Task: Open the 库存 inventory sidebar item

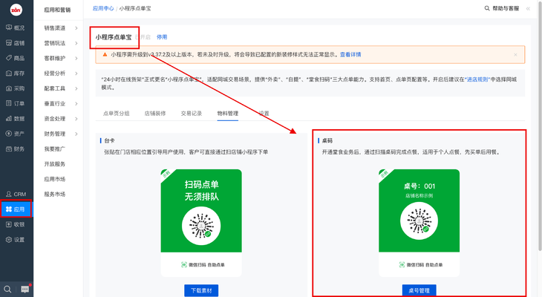Action: click(x=16, y=74)
